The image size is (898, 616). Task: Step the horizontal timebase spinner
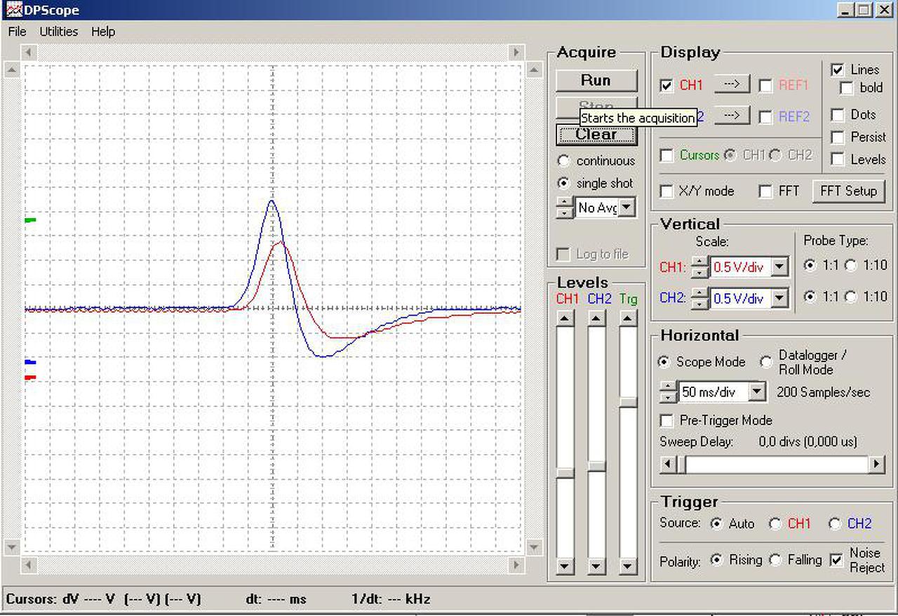669,392
